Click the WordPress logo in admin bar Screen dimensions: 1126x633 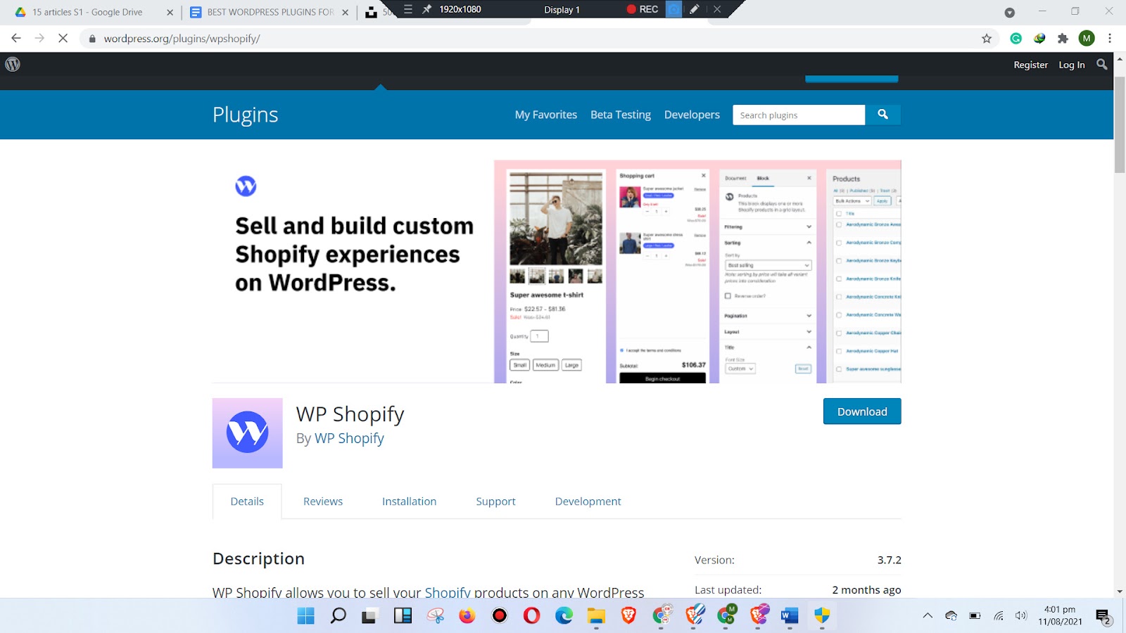pos(13,64)
